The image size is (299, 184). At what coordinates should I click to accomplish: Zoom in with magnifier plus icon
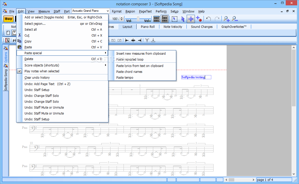click(227, 19)
